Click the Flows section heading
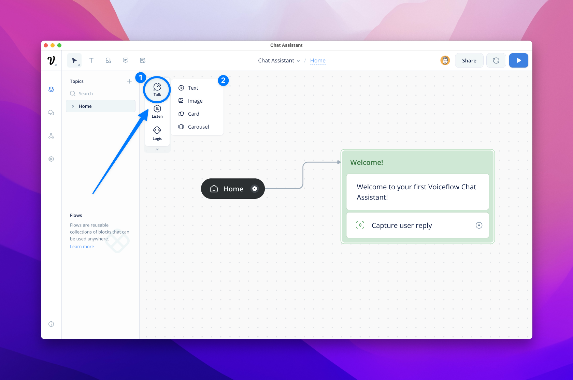 coord(76,215)
